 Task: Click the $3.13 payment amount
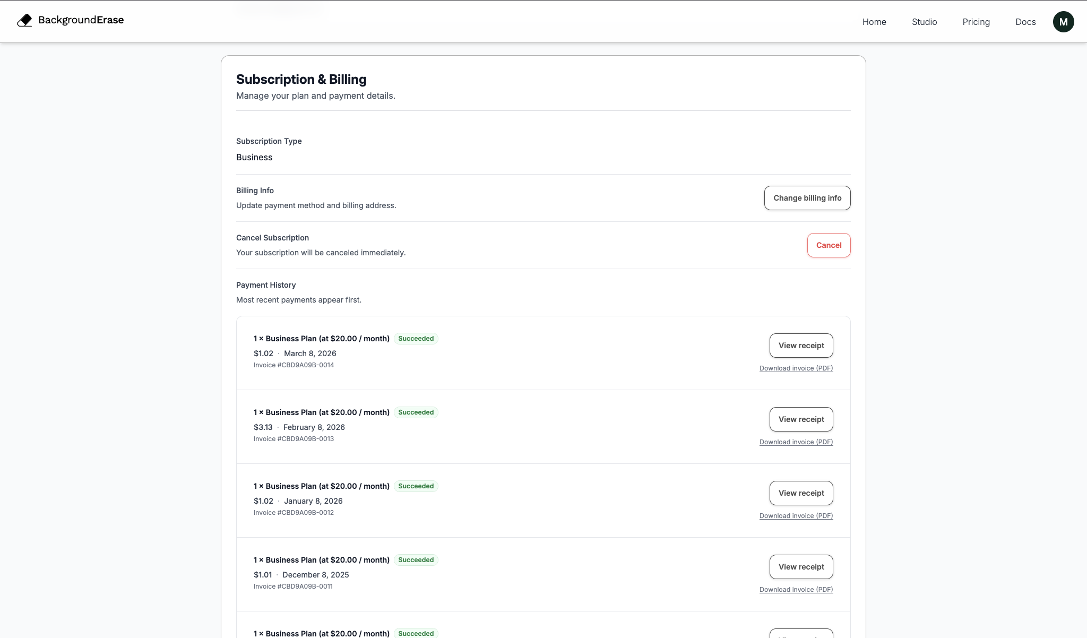click(263, 427)
